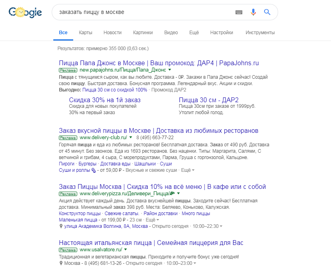This screenshot has width=331, height=270.
Task: Open the Видео tab
Action: click(171, 33)
